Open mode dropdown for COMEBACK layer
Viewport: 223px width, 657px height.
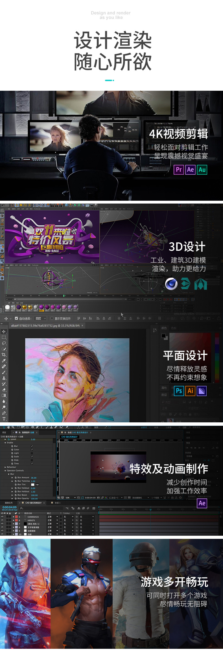pyautogui.click(x=53, y=517)
